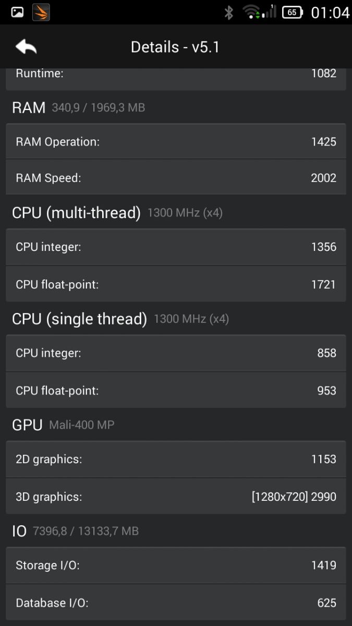352x626 pixels.
Task: Select single thread CPU float-point row
Action: pos(176,391)
